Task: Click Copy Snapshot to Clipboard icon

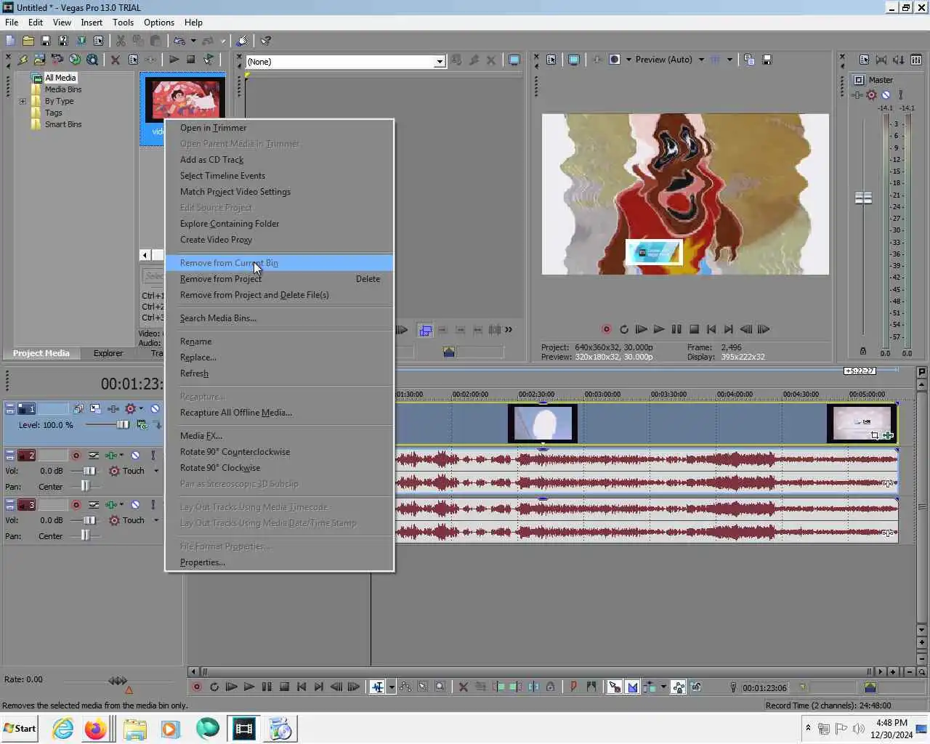Action: pyautogui.click(x=749, y=60)
